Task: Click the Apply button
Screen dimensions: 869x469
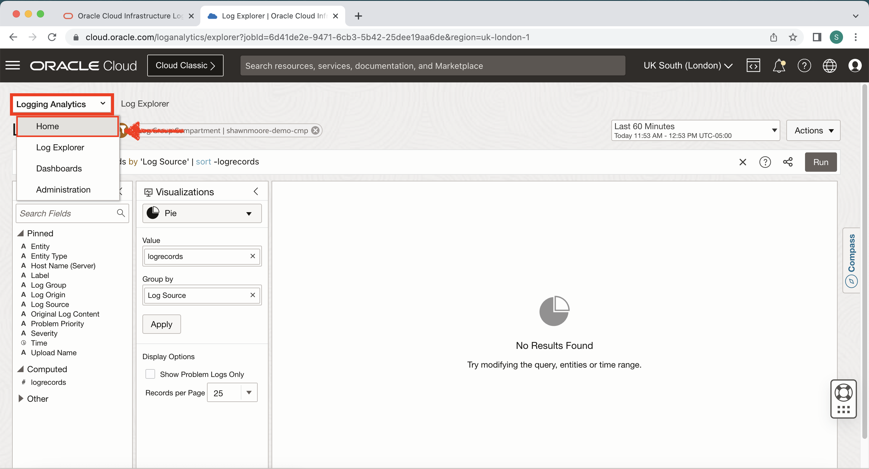Action: click(x=161, y=324)
